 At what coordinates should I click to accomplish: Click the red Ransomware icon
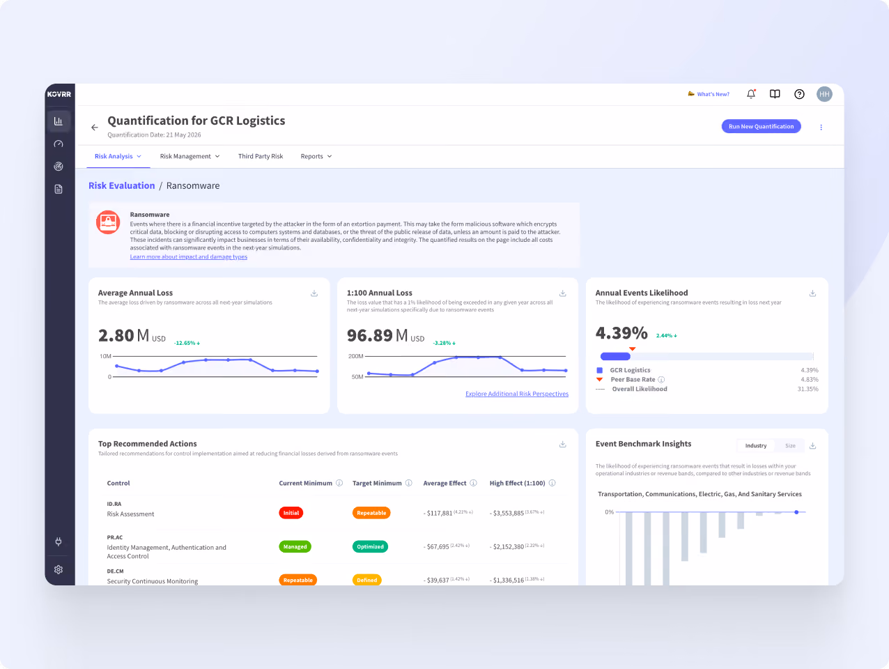pos(108,222)
